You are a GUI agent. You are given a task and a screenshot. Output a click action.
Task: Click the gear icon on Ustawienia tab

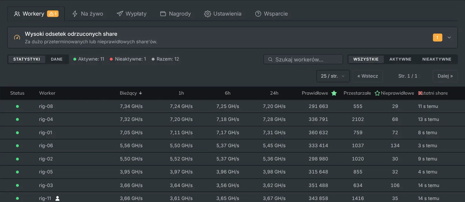click(x=207, y=14)
